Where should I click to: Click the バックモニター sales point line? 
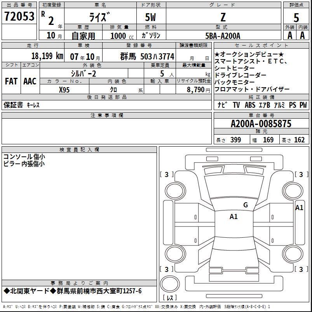[234, 82]
